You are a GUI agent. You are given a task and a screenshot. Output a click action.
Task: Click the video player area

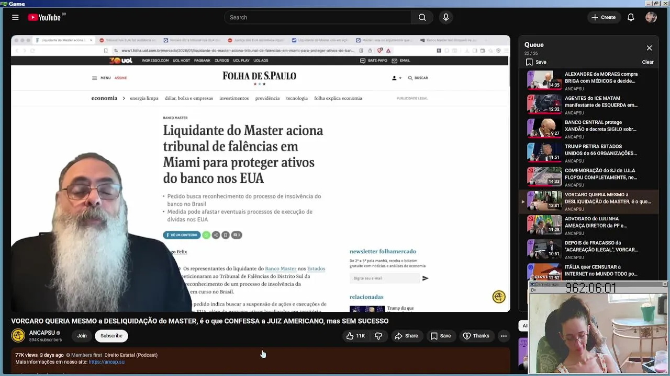point(261,173)
